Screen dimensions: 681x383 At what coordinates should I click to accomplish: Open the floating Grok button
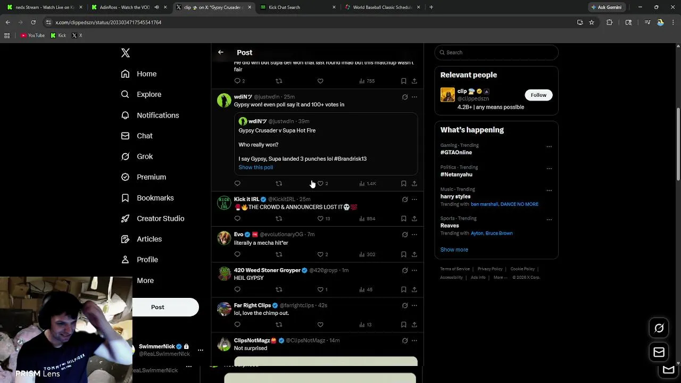point(659,328)
